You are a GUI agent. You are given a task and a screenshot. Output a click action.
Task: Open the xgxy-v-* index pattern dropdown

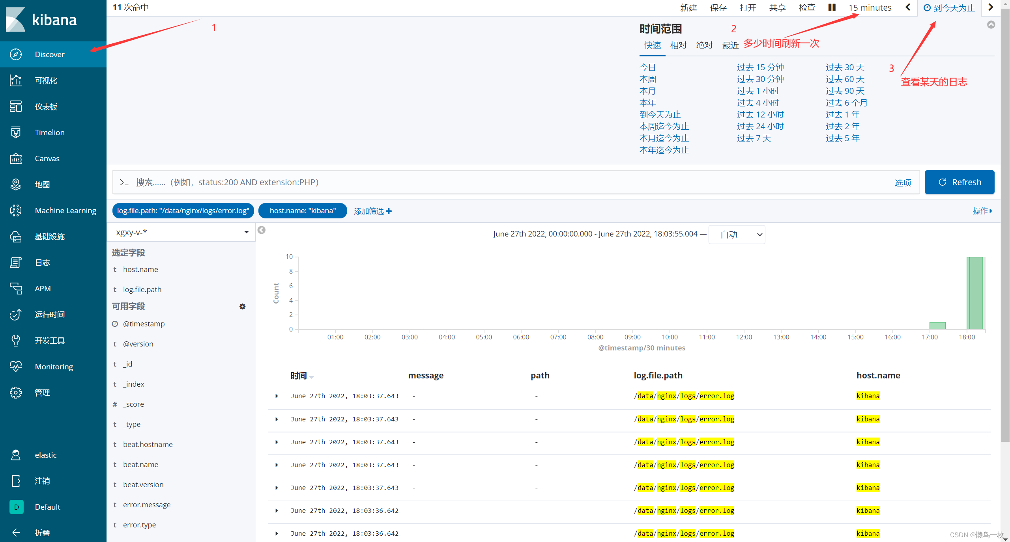[x=181, y=232]
